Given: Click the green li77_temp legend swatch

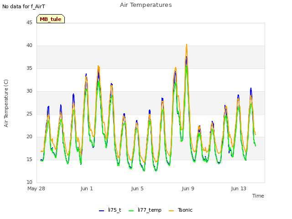Looking at the screenshot, I should coord(131,211).
